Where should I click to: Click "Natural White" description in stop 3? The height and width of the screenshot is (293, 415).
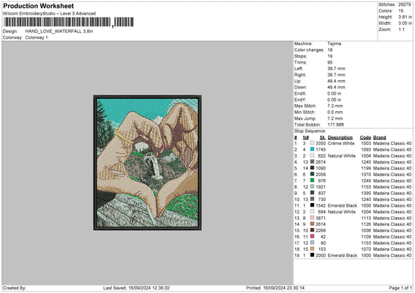click(342, 155)
